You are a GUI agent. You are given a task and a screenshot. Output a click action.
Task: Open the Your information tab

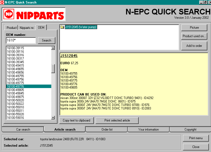pyautogui.click(x=149, y=130)
